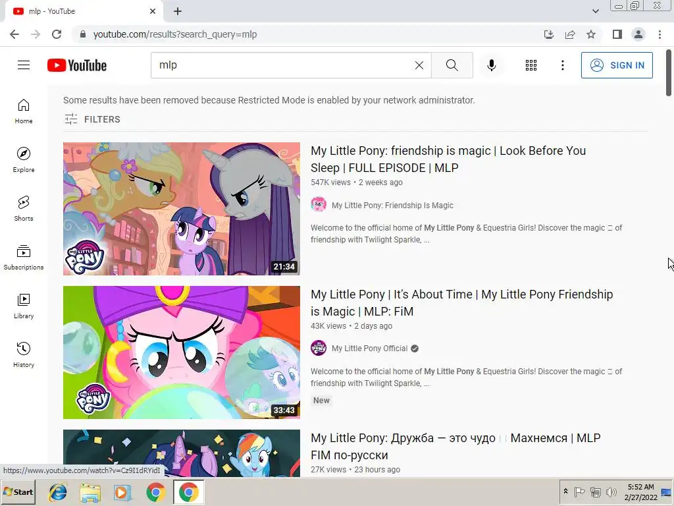Show hidden system tray icons
The height and width of the screenshot is (506, 674).
click(x=565, y=492)
